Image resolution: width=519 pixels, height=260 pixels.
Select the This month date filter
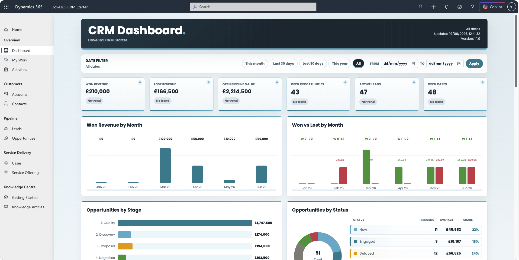point(255,64)
